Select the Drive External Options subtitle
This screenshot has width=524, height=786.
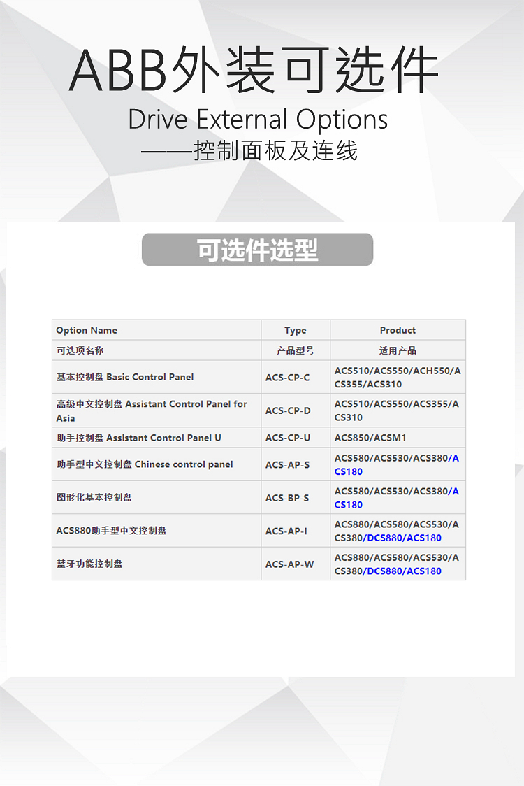coord(258,120)
